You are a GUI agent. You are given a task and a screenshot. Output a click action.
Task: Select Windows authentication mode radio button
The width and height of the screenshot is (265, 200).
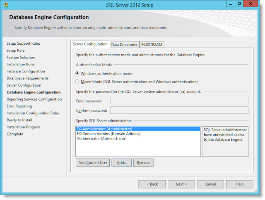pos(77,73)
